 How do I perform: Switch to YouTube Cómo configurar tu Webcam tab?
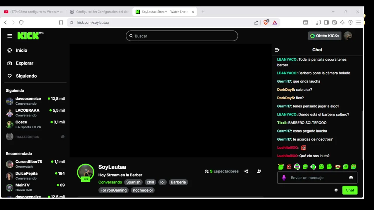coord(34,12)
